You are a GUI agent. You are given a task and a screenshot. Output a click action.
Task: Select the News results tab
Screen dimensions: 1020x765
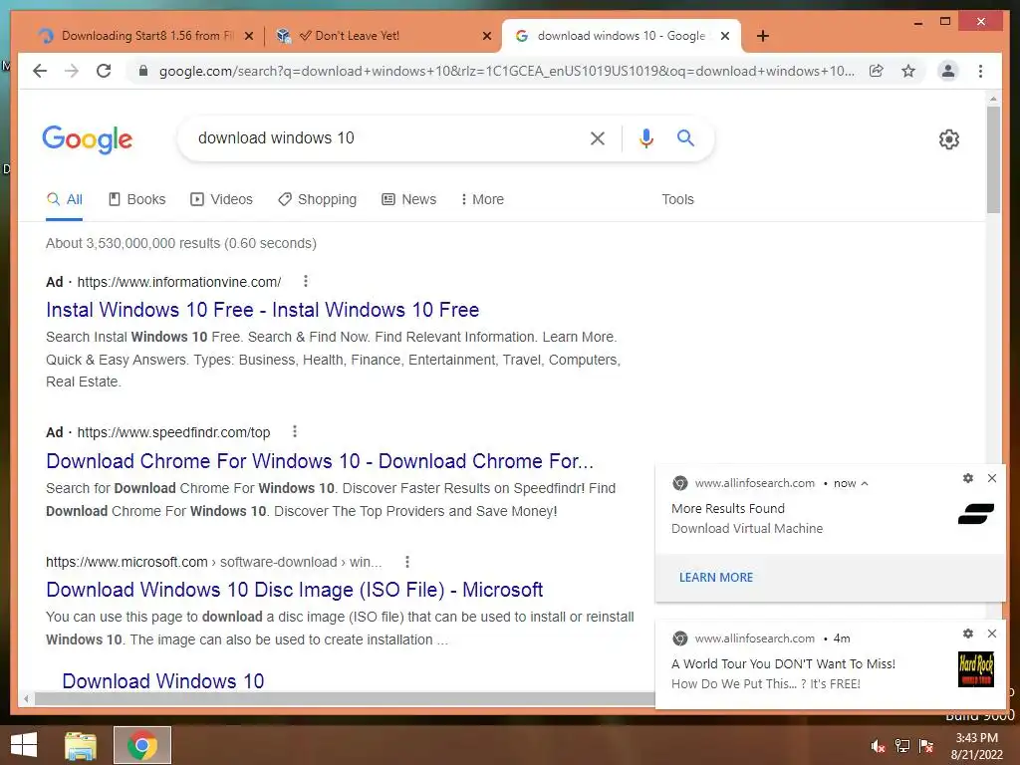[x=409, y=199]
